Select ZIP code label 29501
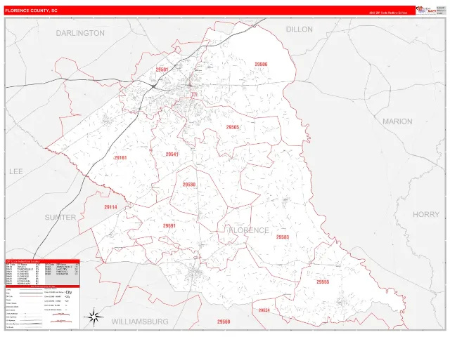 tap(162, 70)
